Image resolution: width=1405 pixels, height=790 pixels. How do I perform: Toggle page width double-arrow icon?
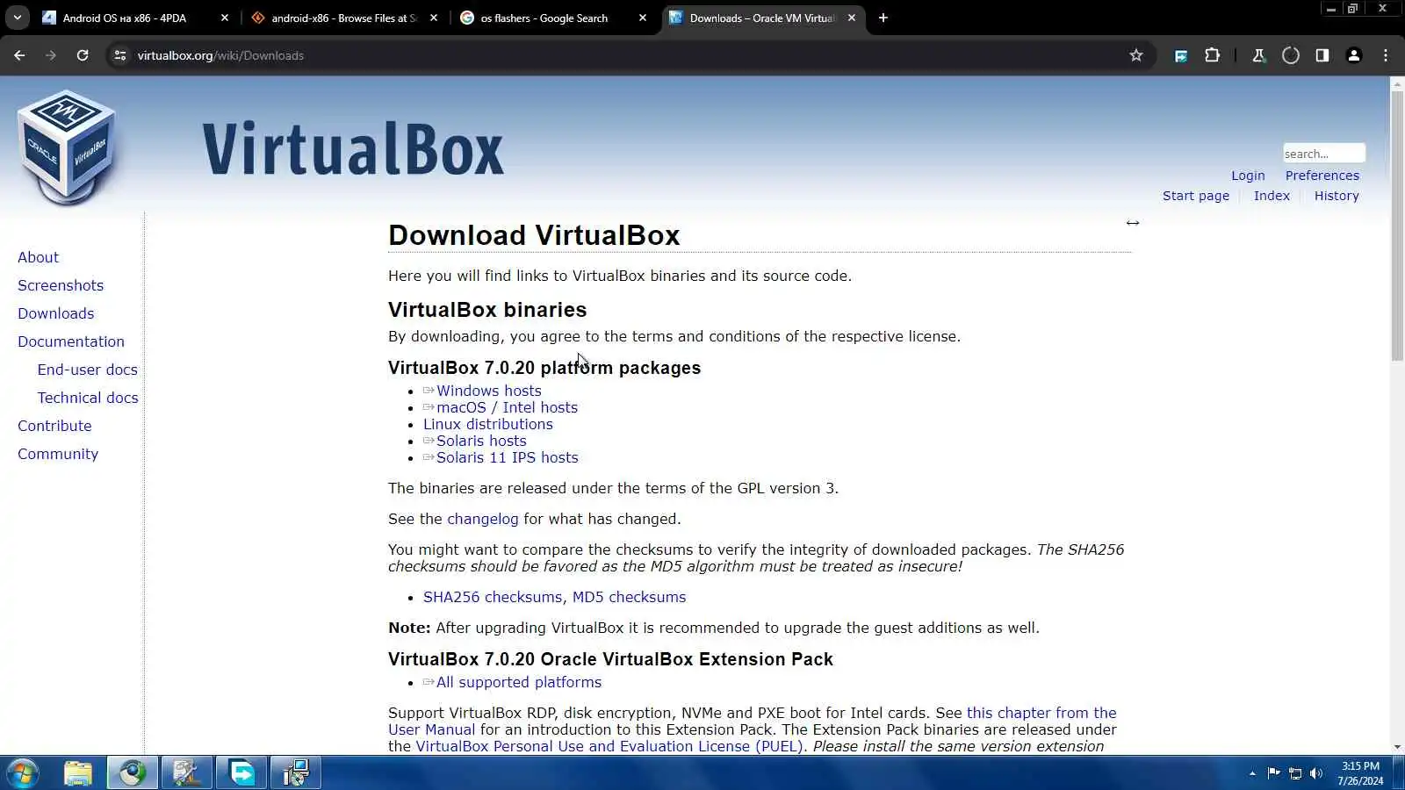1133,223
